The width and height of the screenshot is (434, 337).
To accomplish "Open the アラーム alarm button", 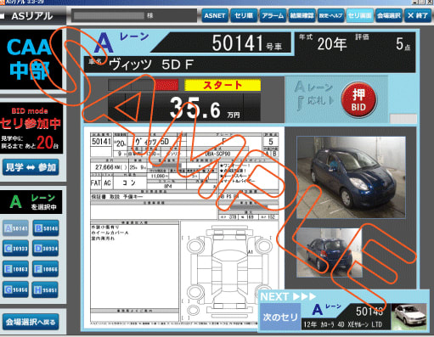I will click(x=273, y=15).
